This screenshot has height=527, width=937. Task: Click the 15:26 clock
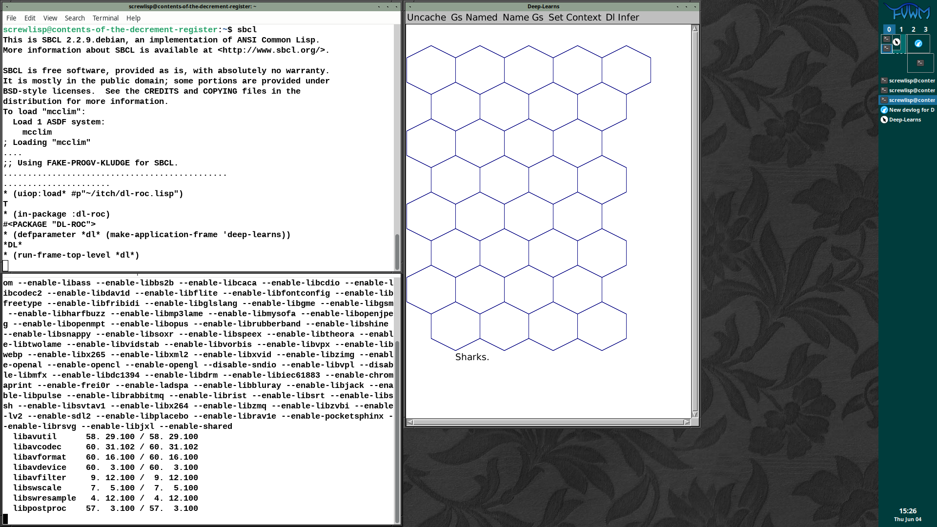point(908,511)
